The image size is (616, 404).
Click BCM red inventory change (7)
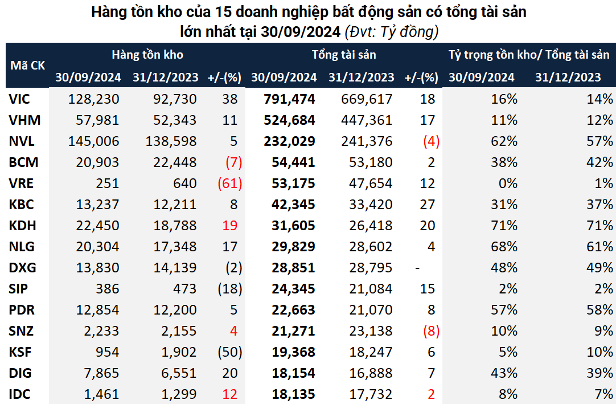coord(234,162)
